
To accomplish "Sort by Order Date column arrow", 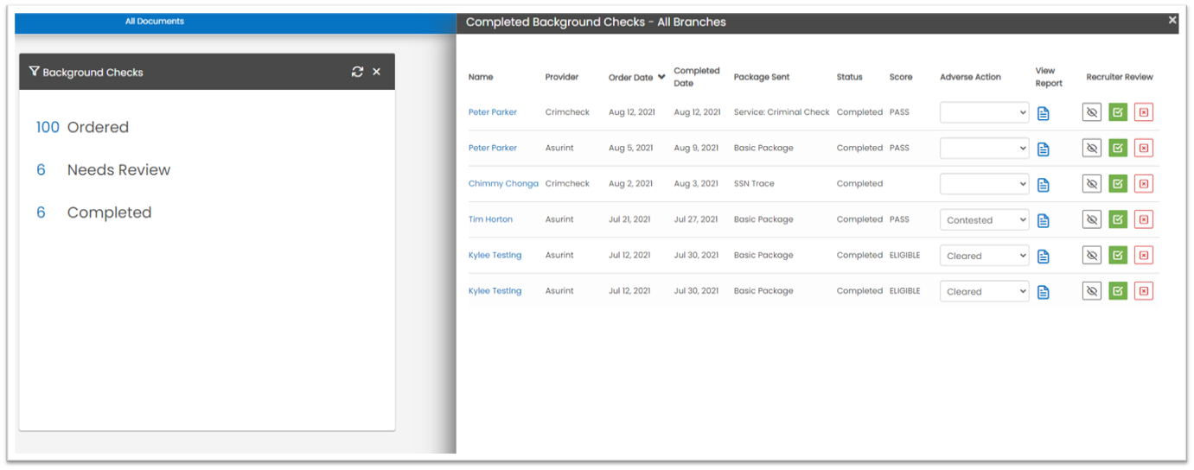I will pyautogui.click(x=661, y=77).
